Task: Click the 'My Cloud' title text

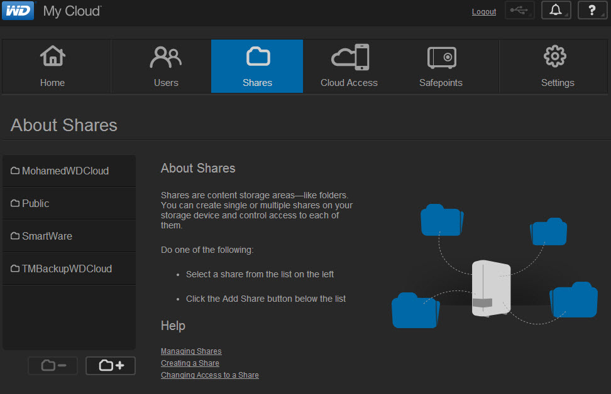Action: (x=72, y=11)
